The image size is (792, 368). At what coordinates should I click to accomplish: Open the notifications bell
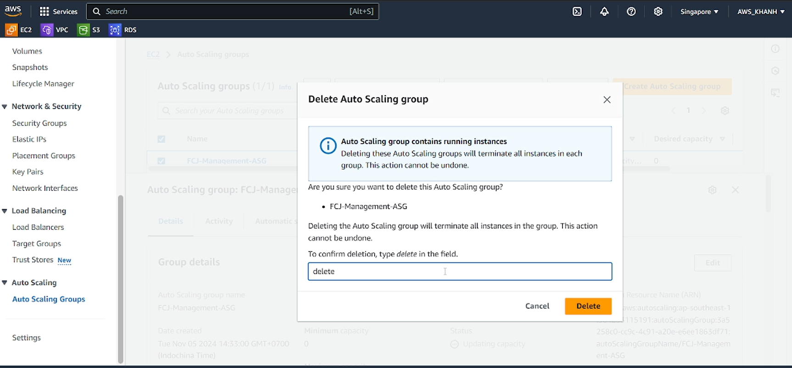604,11
